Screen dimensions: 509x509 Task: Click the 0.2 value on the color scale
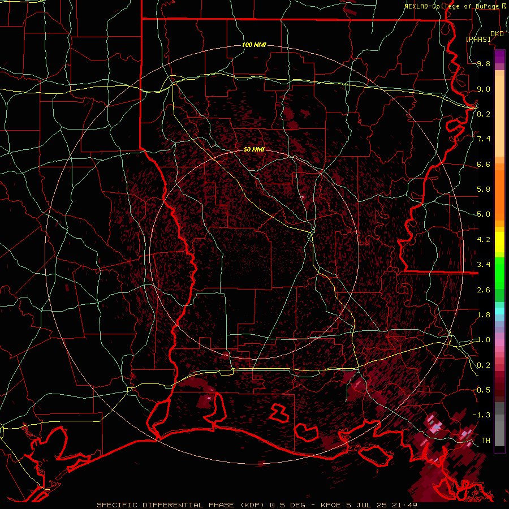pos(484,365)
